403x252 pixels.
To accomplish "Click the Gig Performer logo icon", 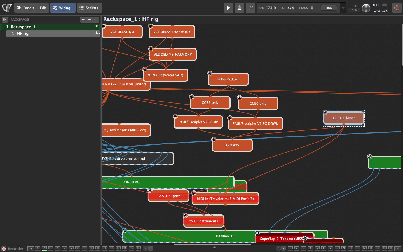I will pos(7,8).
